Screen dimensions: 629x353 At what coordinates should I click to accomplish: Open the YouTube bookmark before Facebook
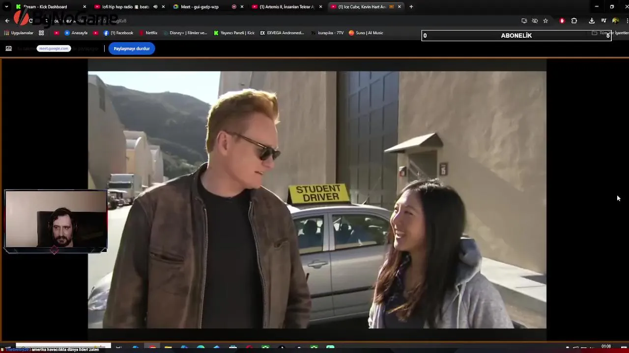95,33
